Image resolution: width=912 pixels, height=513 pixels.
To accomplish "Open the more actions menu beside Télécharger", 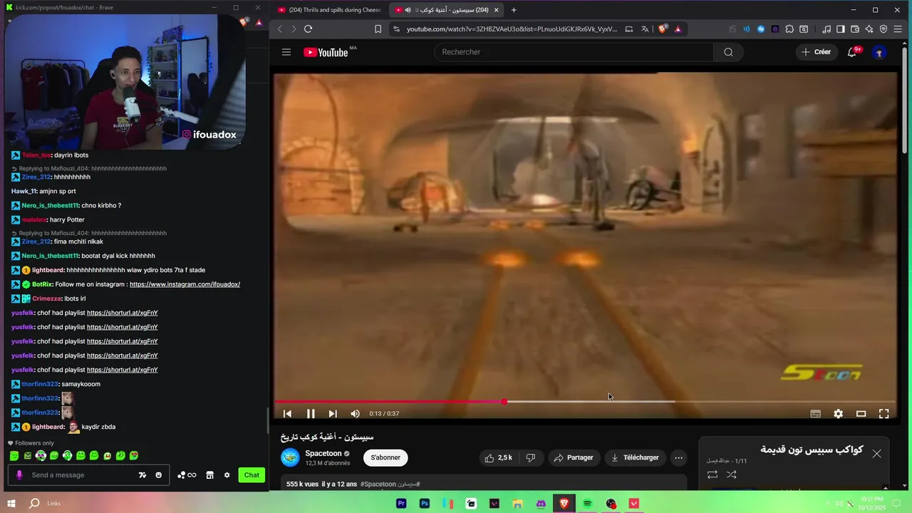I will (678, 457).
